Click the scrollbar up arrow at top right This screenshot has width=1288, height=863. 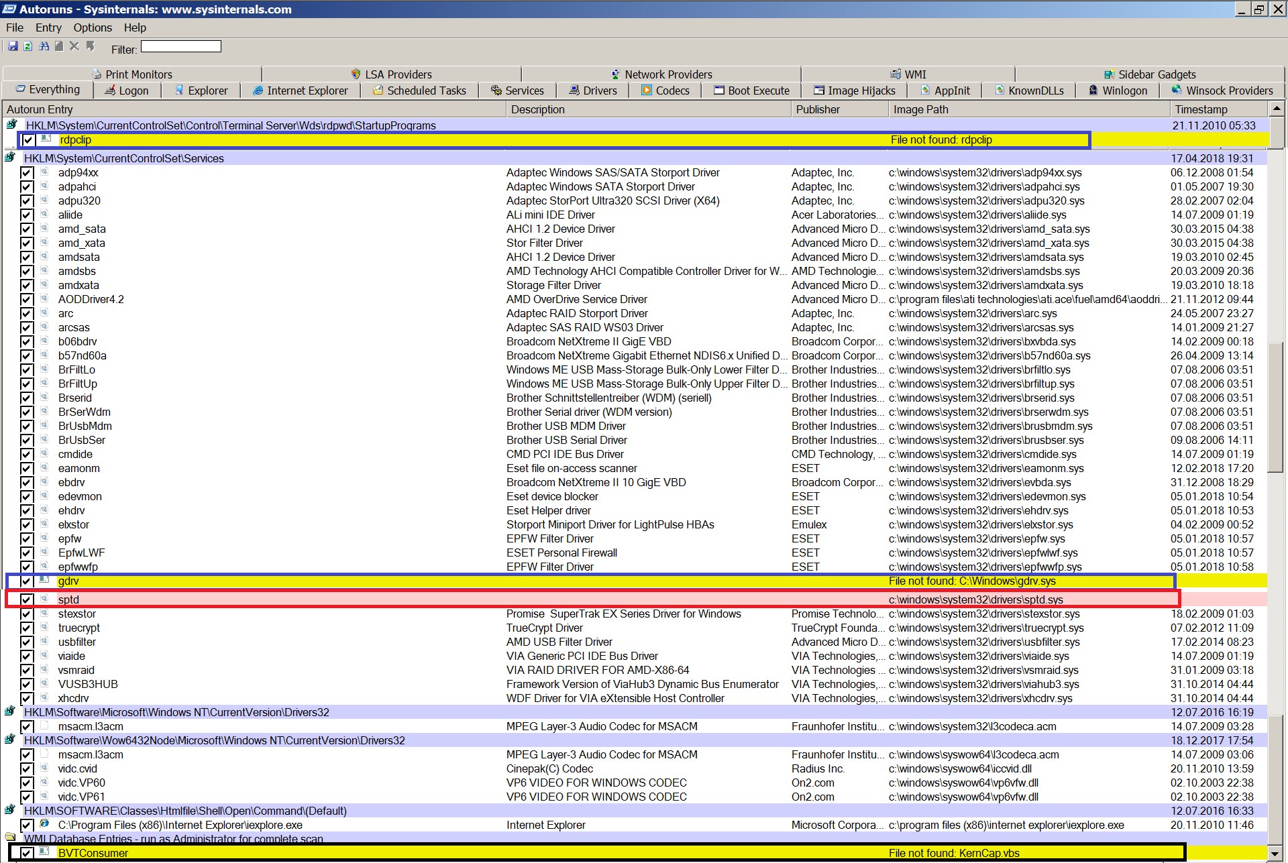click(x=1277, y=109)
